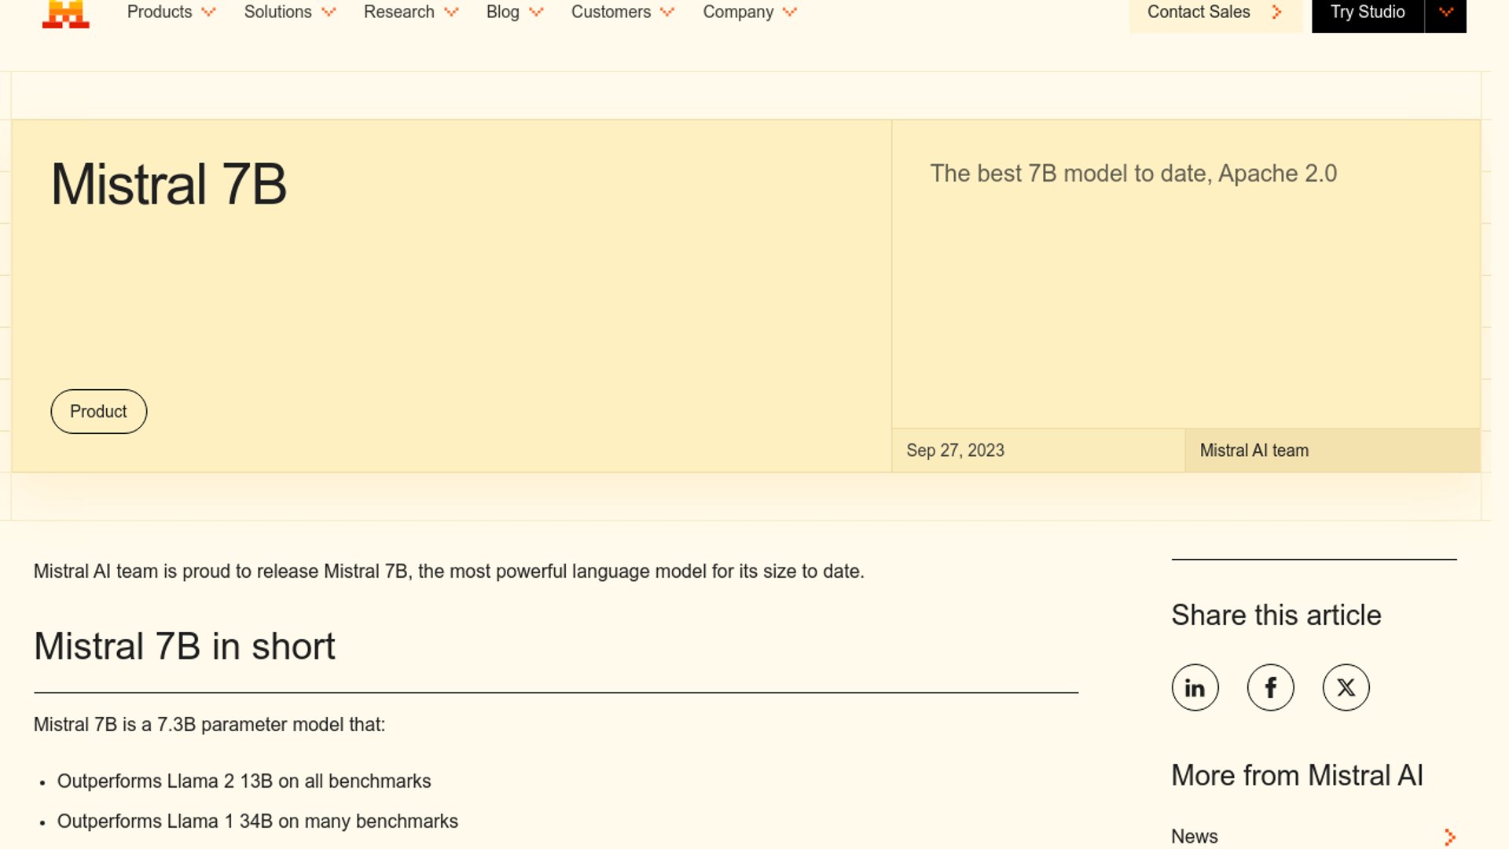Click the Mistral 7B article title
This screenshot has height=849, width=1509.
(169, 185)
